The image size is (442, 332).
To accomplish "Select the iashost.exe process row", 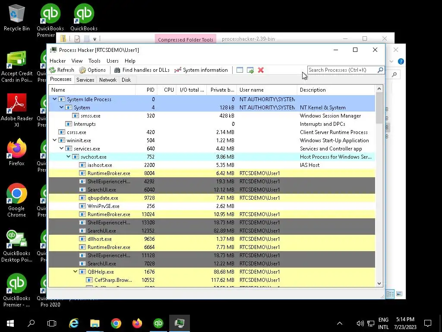I will tap(212, 165).
